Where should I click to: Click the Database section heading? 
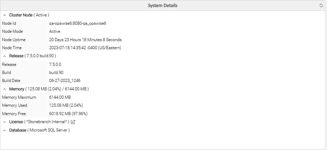[x=18, y=130]
